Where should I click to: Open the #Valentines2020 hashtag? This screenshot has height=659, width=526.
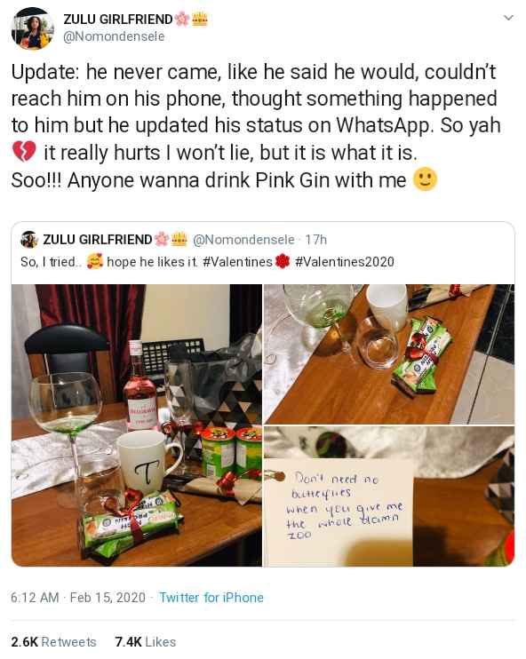pos(345,262)
